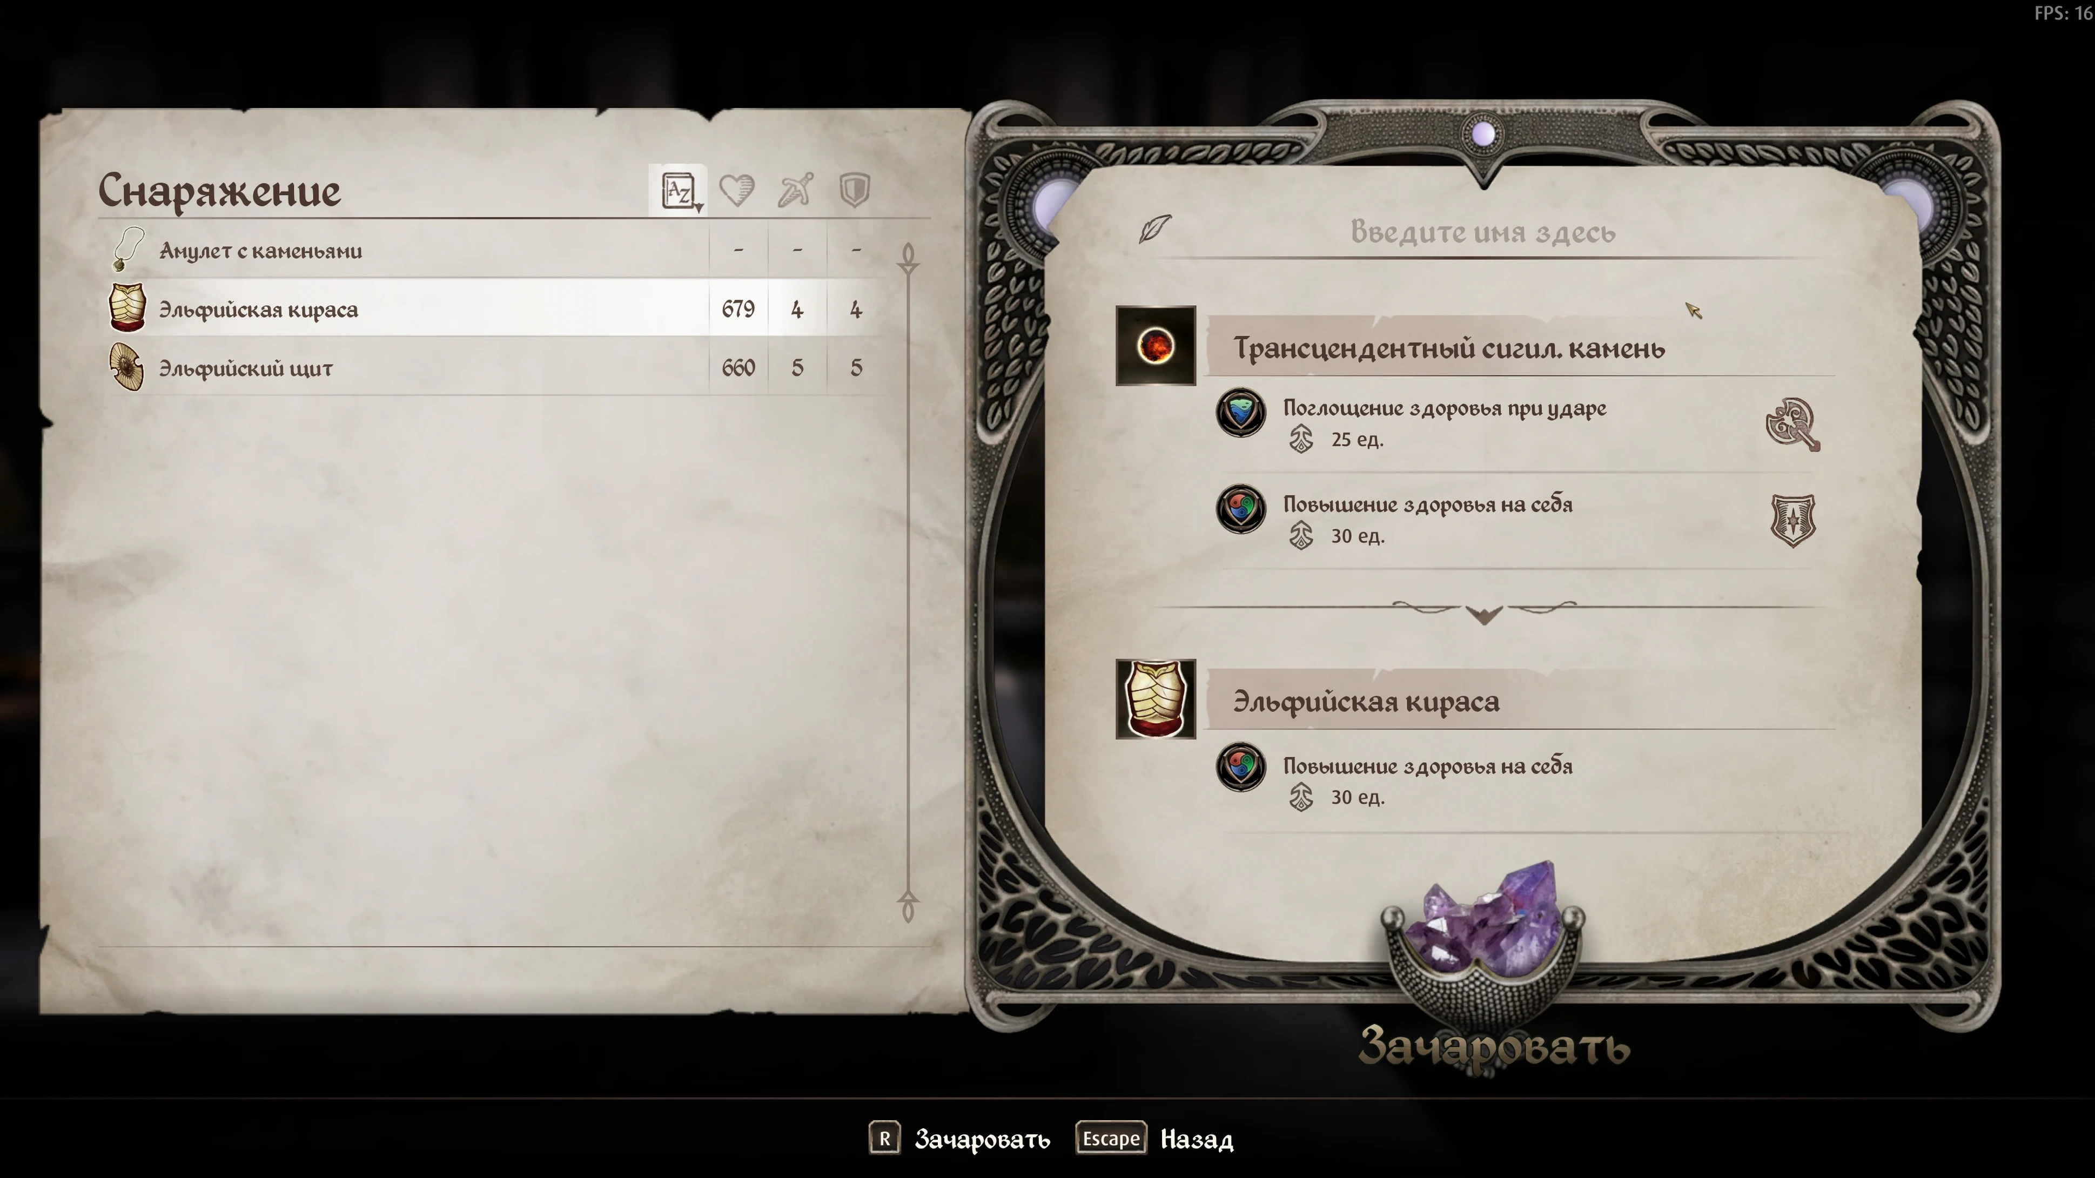2095x1178 pixels.
Task: Sort equipment by the sword damage icon
Action: coord(795,191)
